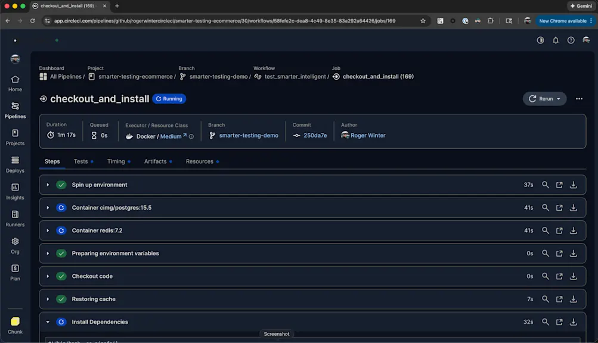
Task: Expand Preparing environment variables step
Action: [48, 254]
